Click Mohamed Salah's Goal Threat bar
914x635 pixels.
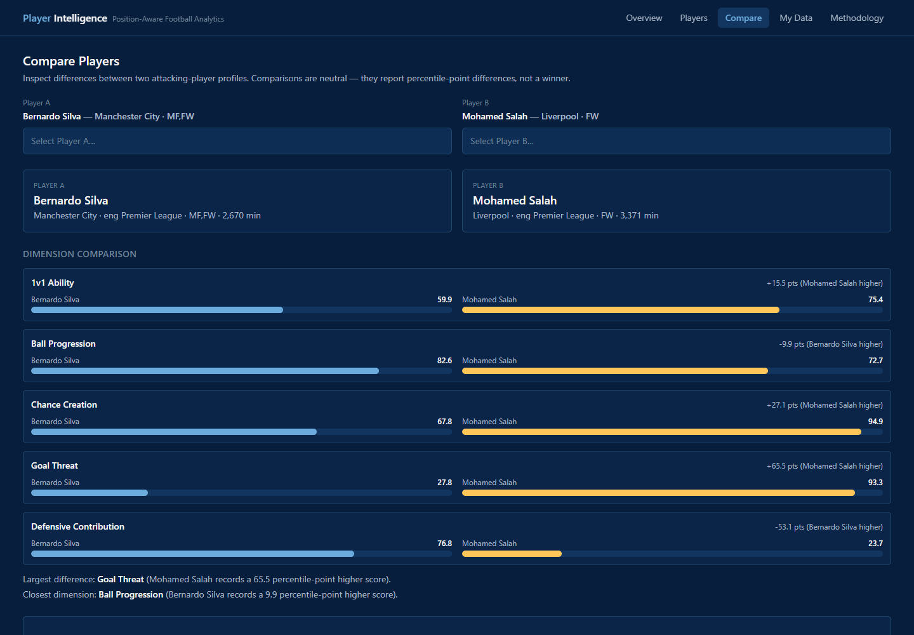pos(672,493)
